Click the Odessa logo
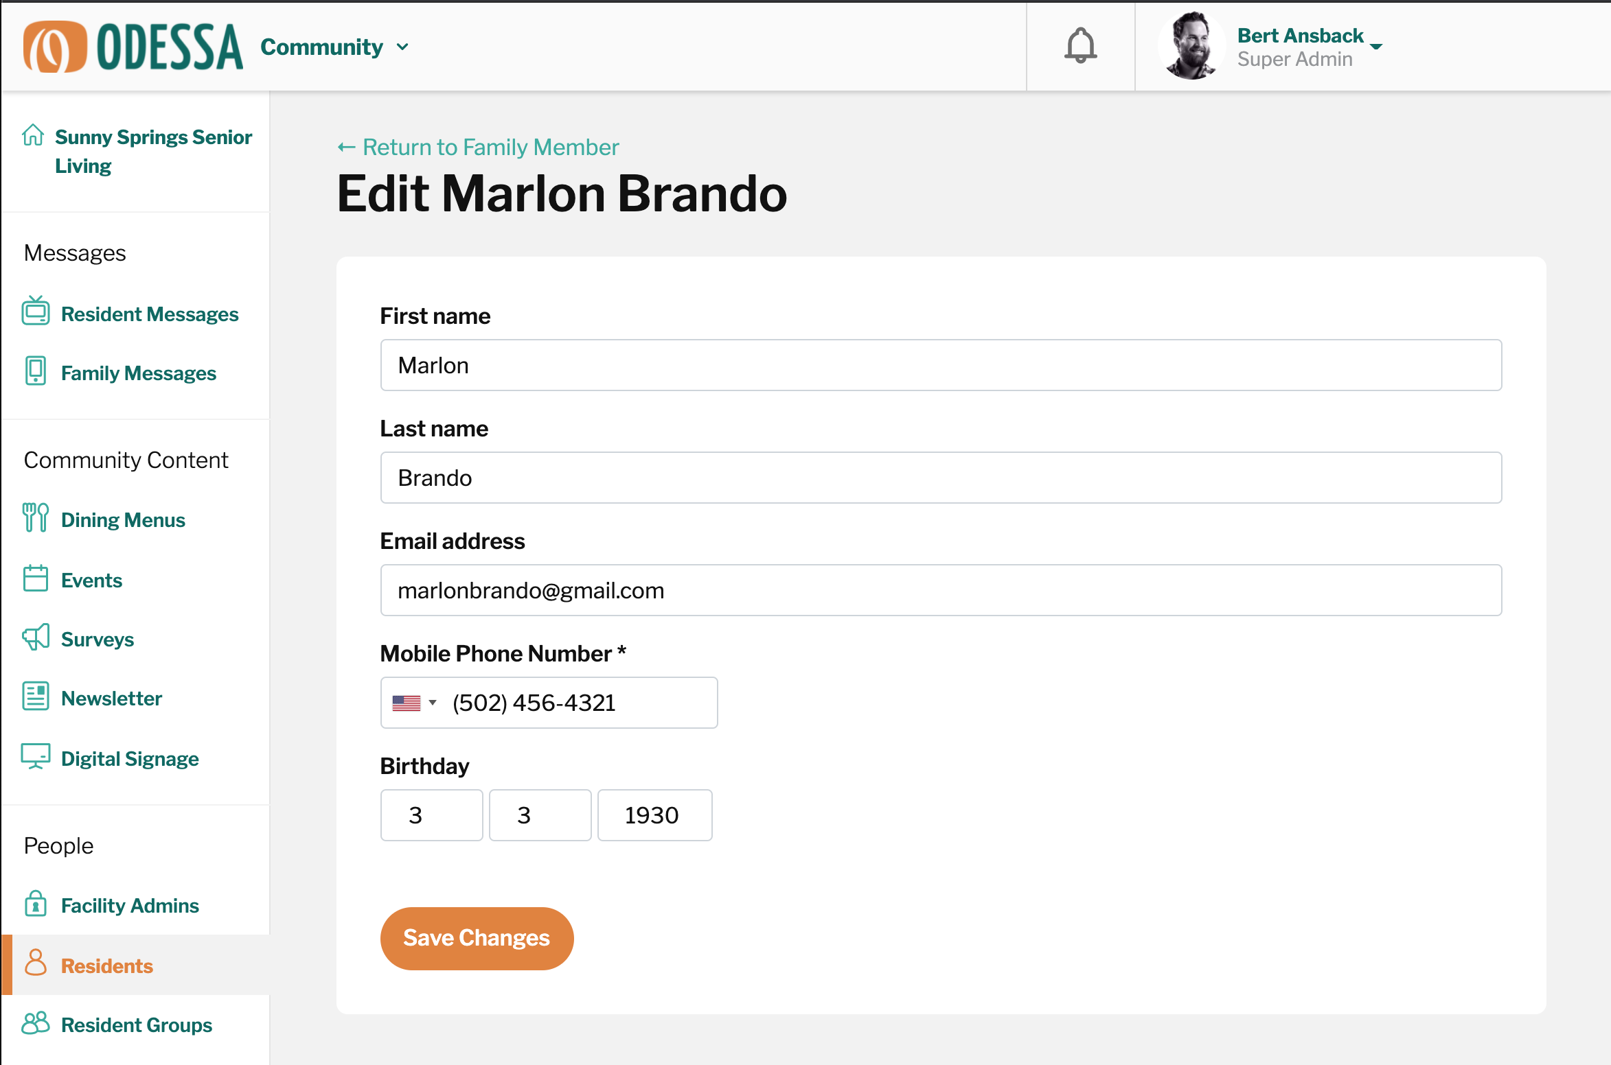The width and height of the screenshot is (1611, 1065). point(133,47)
